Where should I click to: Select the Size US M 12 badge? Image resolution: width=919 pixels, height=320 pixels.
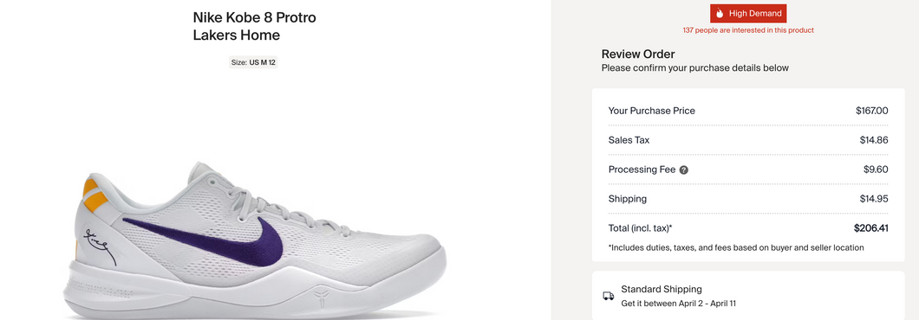253,62
